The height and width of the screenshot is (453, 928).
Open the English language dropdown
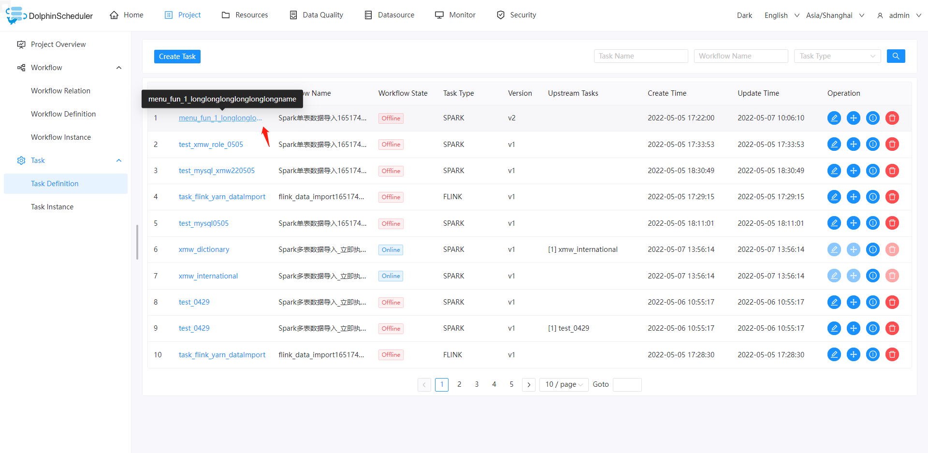(x=782, y=15)
